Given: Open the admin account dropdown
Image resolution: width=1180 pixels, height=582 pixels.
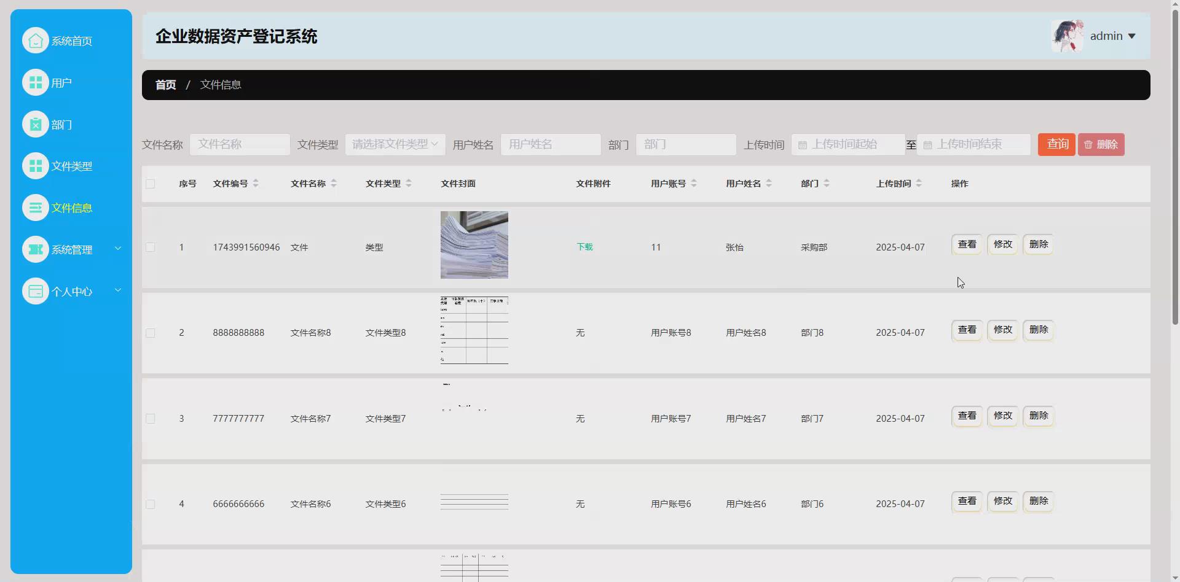Looking at the screenshot, I should tap(1112, 36).
